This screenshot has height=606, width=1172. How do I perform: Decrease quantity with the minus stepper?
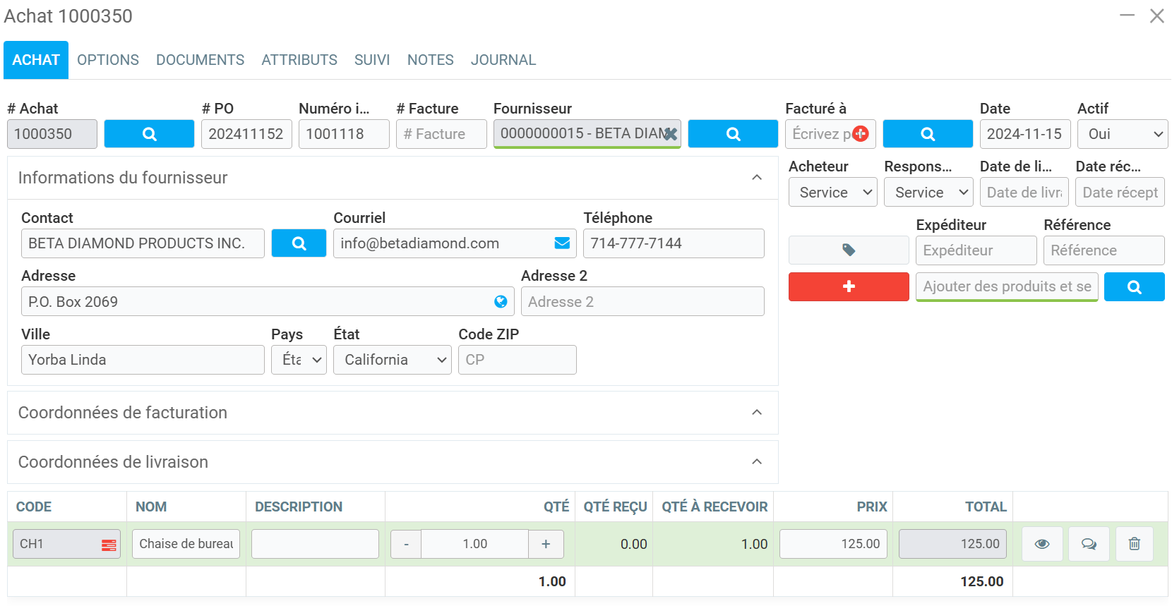coord(406,544)
